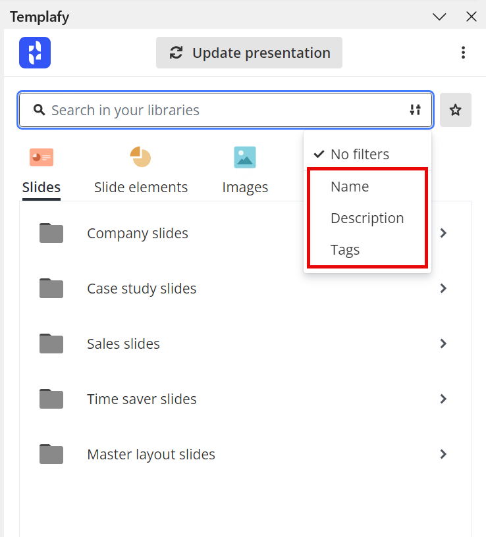Click the Templafy logo icon
This screenshot has width=486, height=537.
35,53
